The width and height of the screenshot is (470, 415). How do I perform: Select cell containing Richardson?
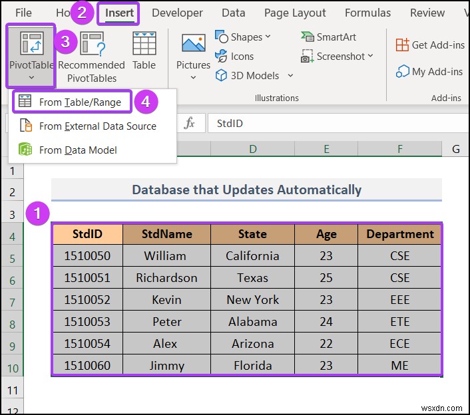166,277
